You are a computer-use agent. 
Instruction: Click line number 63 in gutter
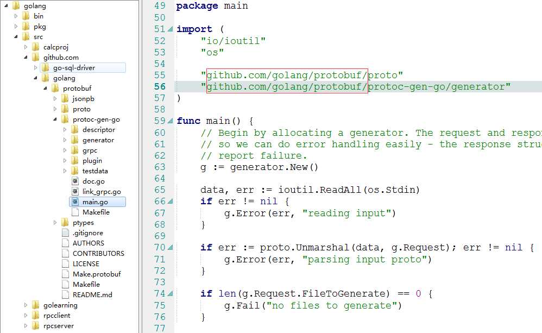[160, 167]
